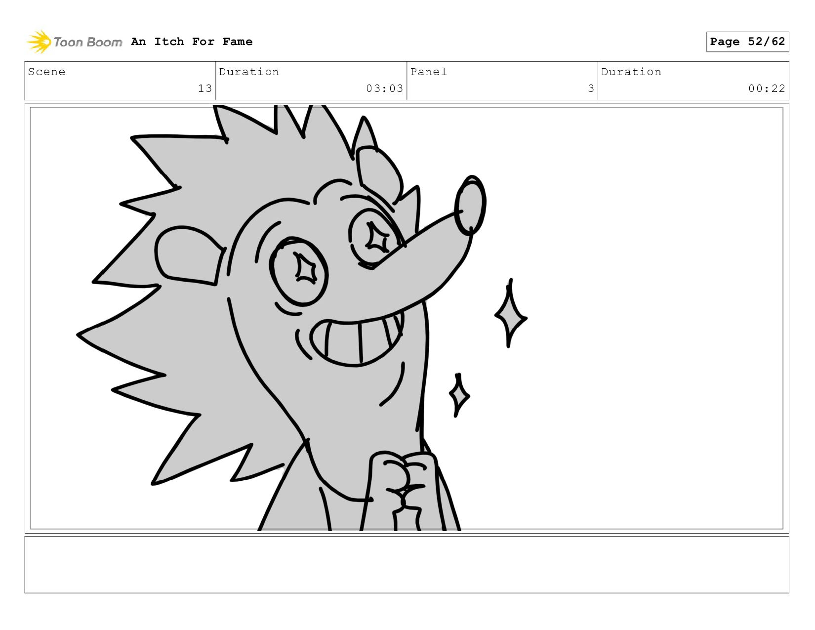Click the hedgehog storyboard drawing
The width and height of the screenshot is (815, 630).
tap(282, 318)
